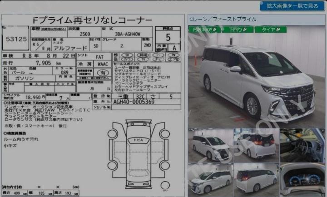Click the circled PW equipment mark
The image size is (327, 197).
pos(173,55)
